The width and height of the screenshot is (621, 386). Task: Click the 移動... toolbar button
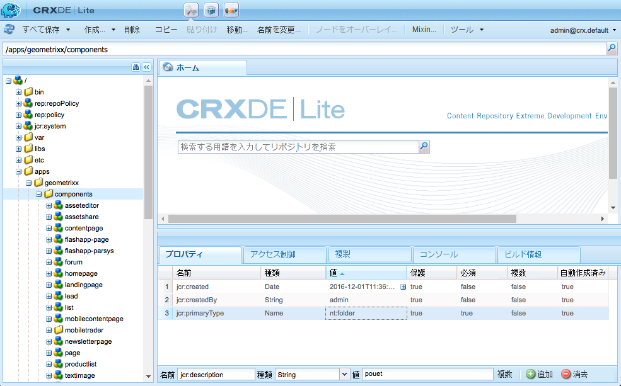[237, 30]
